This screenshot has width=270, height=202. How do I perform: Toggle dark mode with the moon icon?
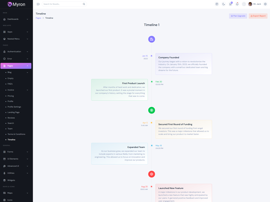[223, 4]
